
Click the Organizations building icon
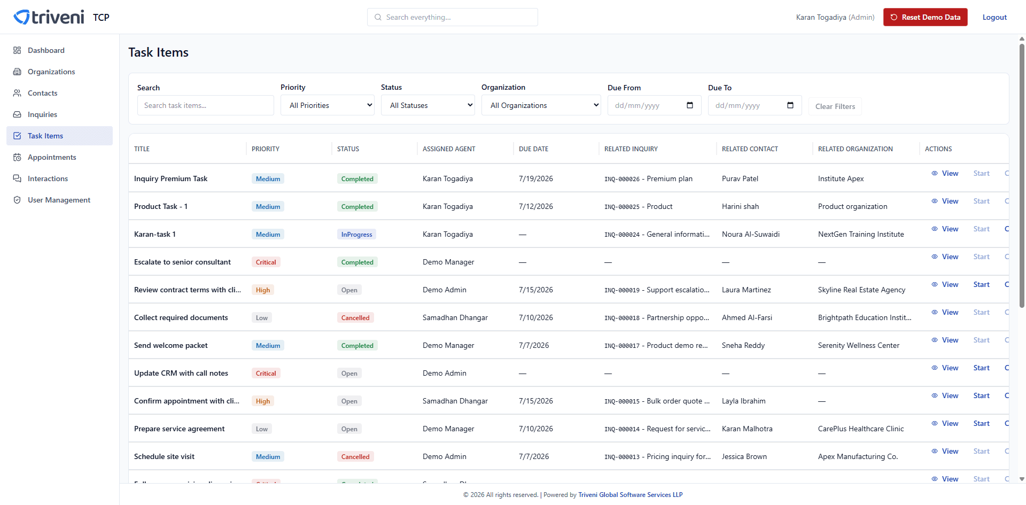point(17,72)
